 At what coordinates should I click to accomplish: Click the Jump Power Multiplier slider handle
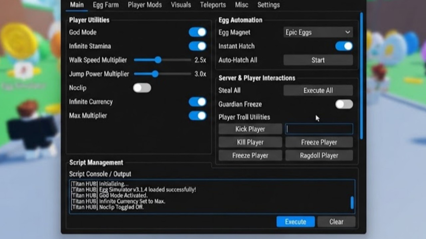point(155,74)
